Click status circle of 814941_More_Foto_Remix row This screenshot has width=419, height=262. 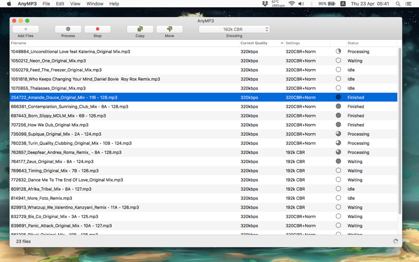(338, 198)
